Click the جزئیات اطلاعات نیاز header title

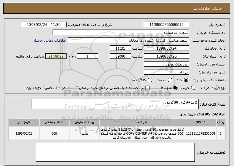[207, 9]
